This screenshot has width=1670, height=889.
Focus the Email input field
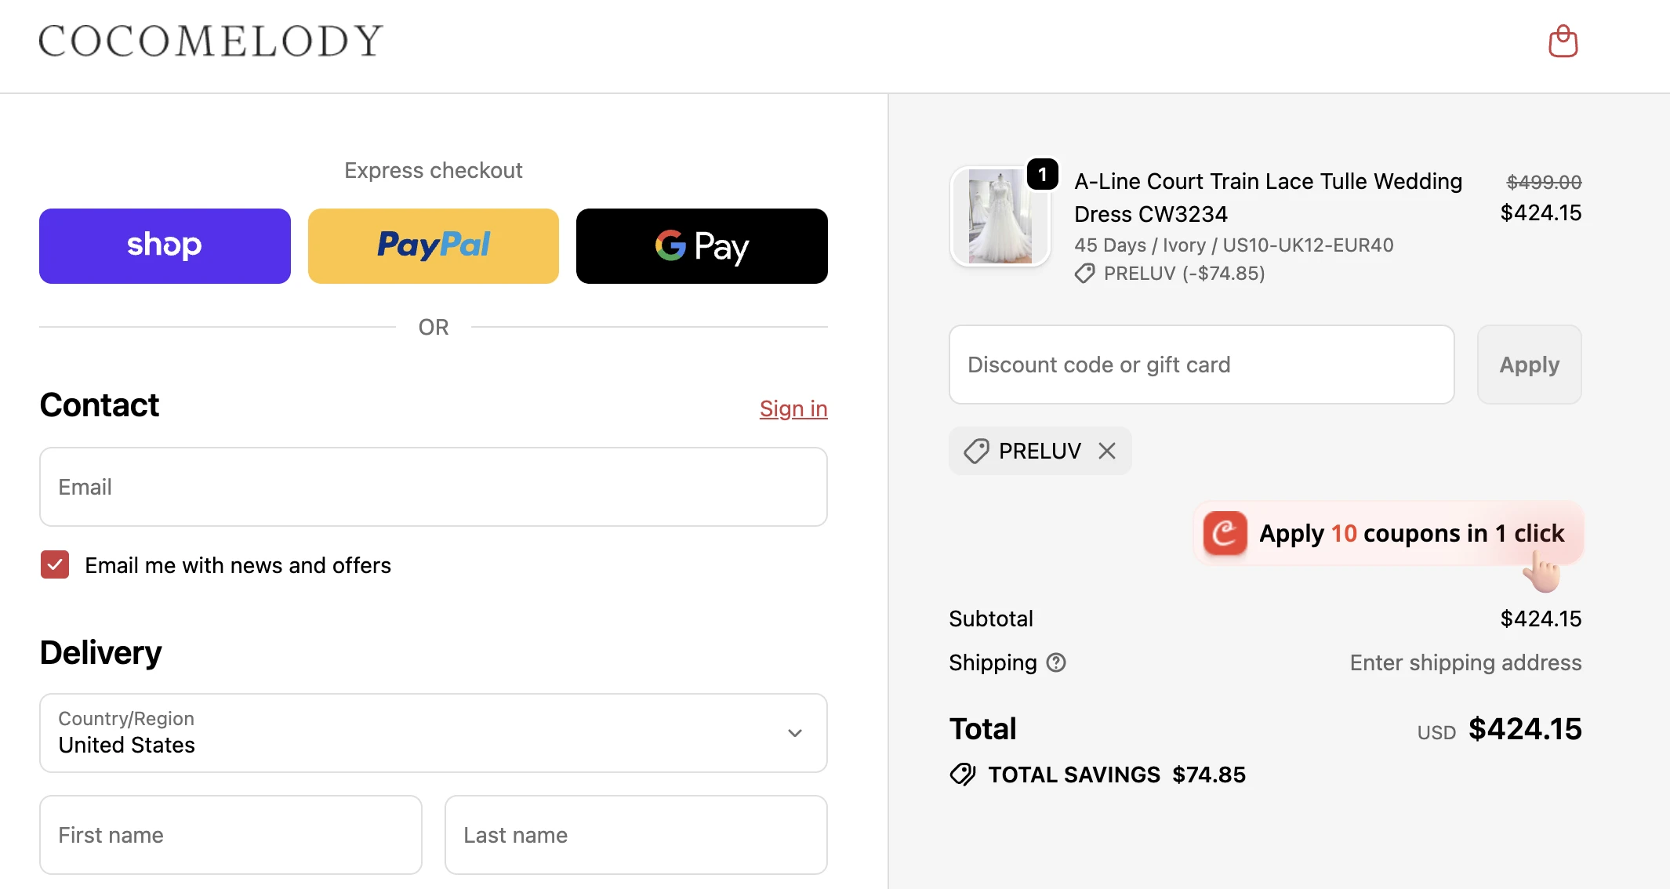coord(434,487)
